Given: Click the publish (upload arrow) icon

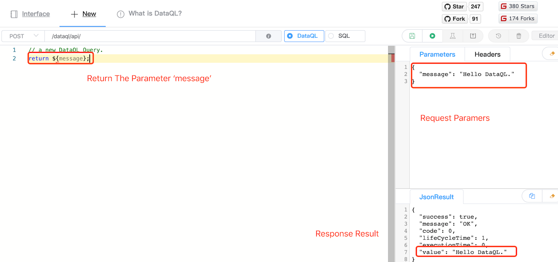Looking at the screenshot, I should (x=473, y=36).
